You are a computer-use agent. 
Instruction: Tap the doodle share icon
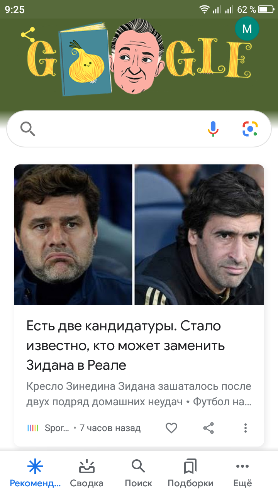pos(28,35)
